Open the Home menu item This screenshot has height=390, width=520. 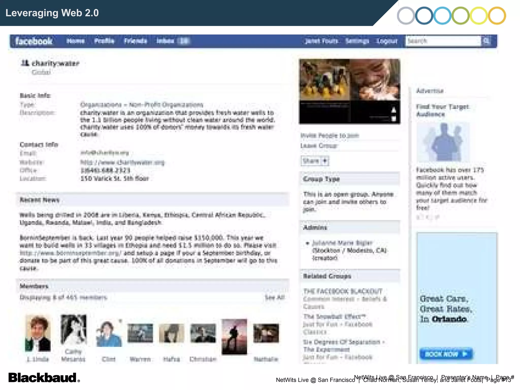tap(75, 41)
